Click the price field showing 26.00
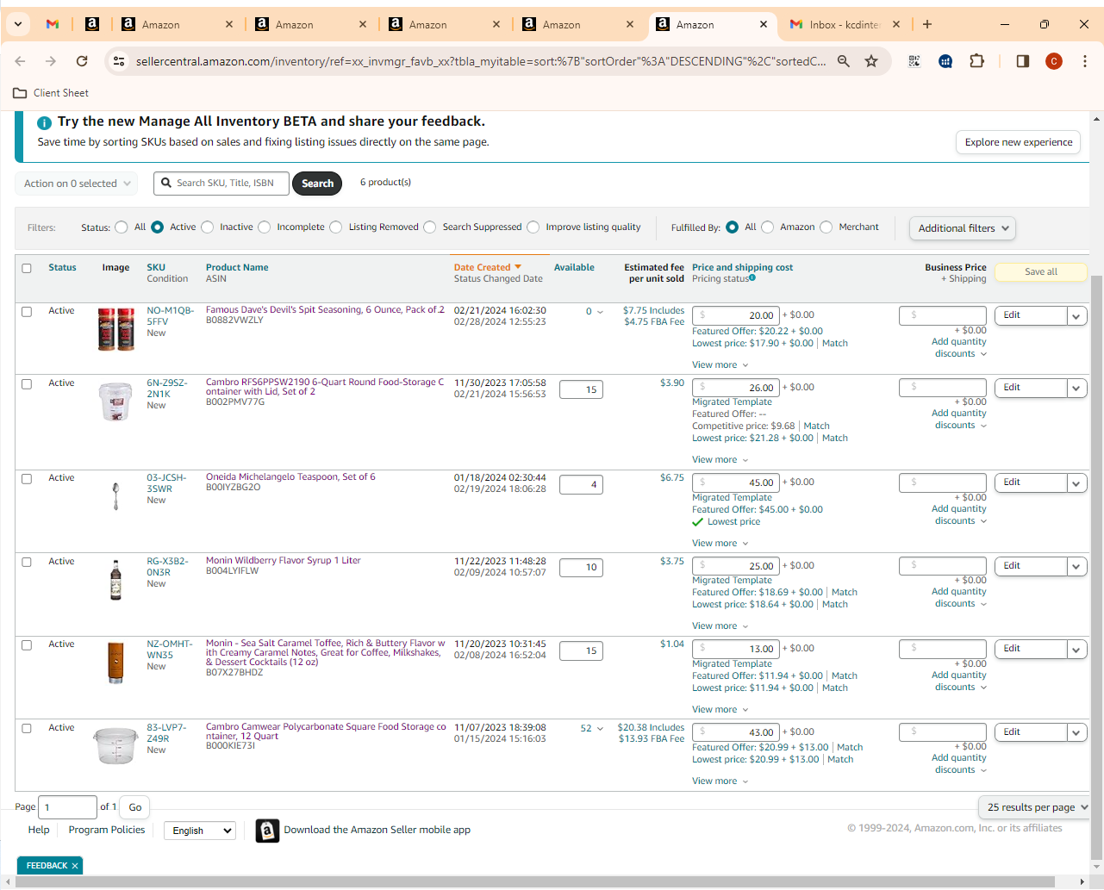Image resolution: width=1104 pixels, height=890 pixels. (736, 388)
